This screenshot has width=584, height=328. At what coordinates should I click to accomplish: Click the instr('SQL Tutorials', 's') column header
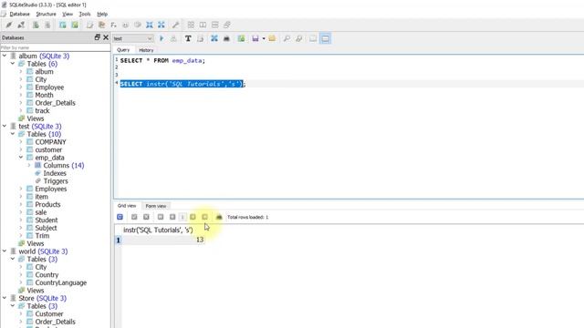tap(158, 230)
